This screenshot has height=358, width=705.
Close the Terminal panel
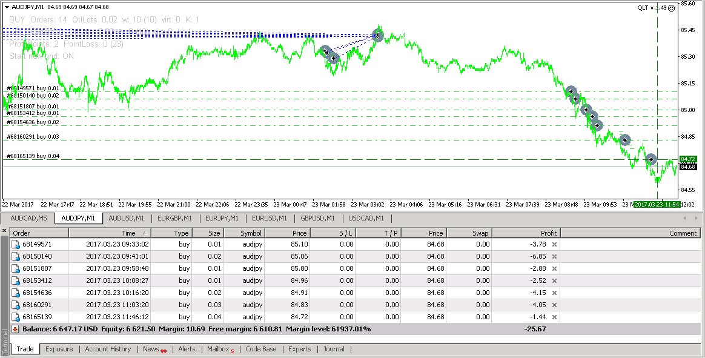(4, 231)
